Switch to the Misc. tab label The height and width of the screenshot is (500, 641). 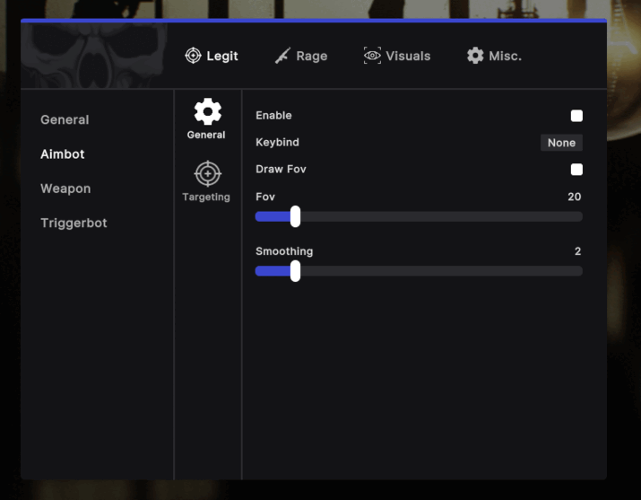coord(506,56)
